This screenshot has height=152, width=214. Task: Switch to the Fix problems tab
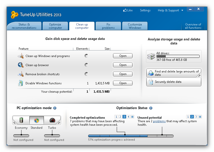point(108,26)
